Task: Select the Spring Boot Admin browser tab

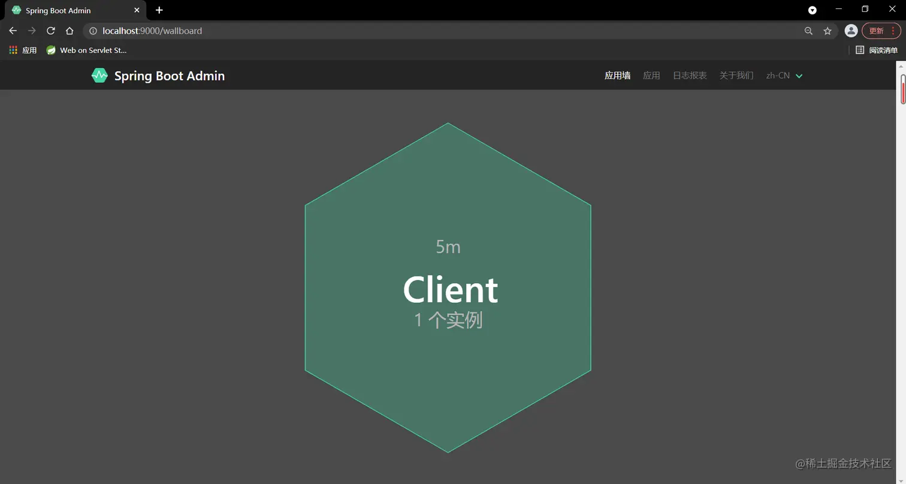Action: pos(75,11)
